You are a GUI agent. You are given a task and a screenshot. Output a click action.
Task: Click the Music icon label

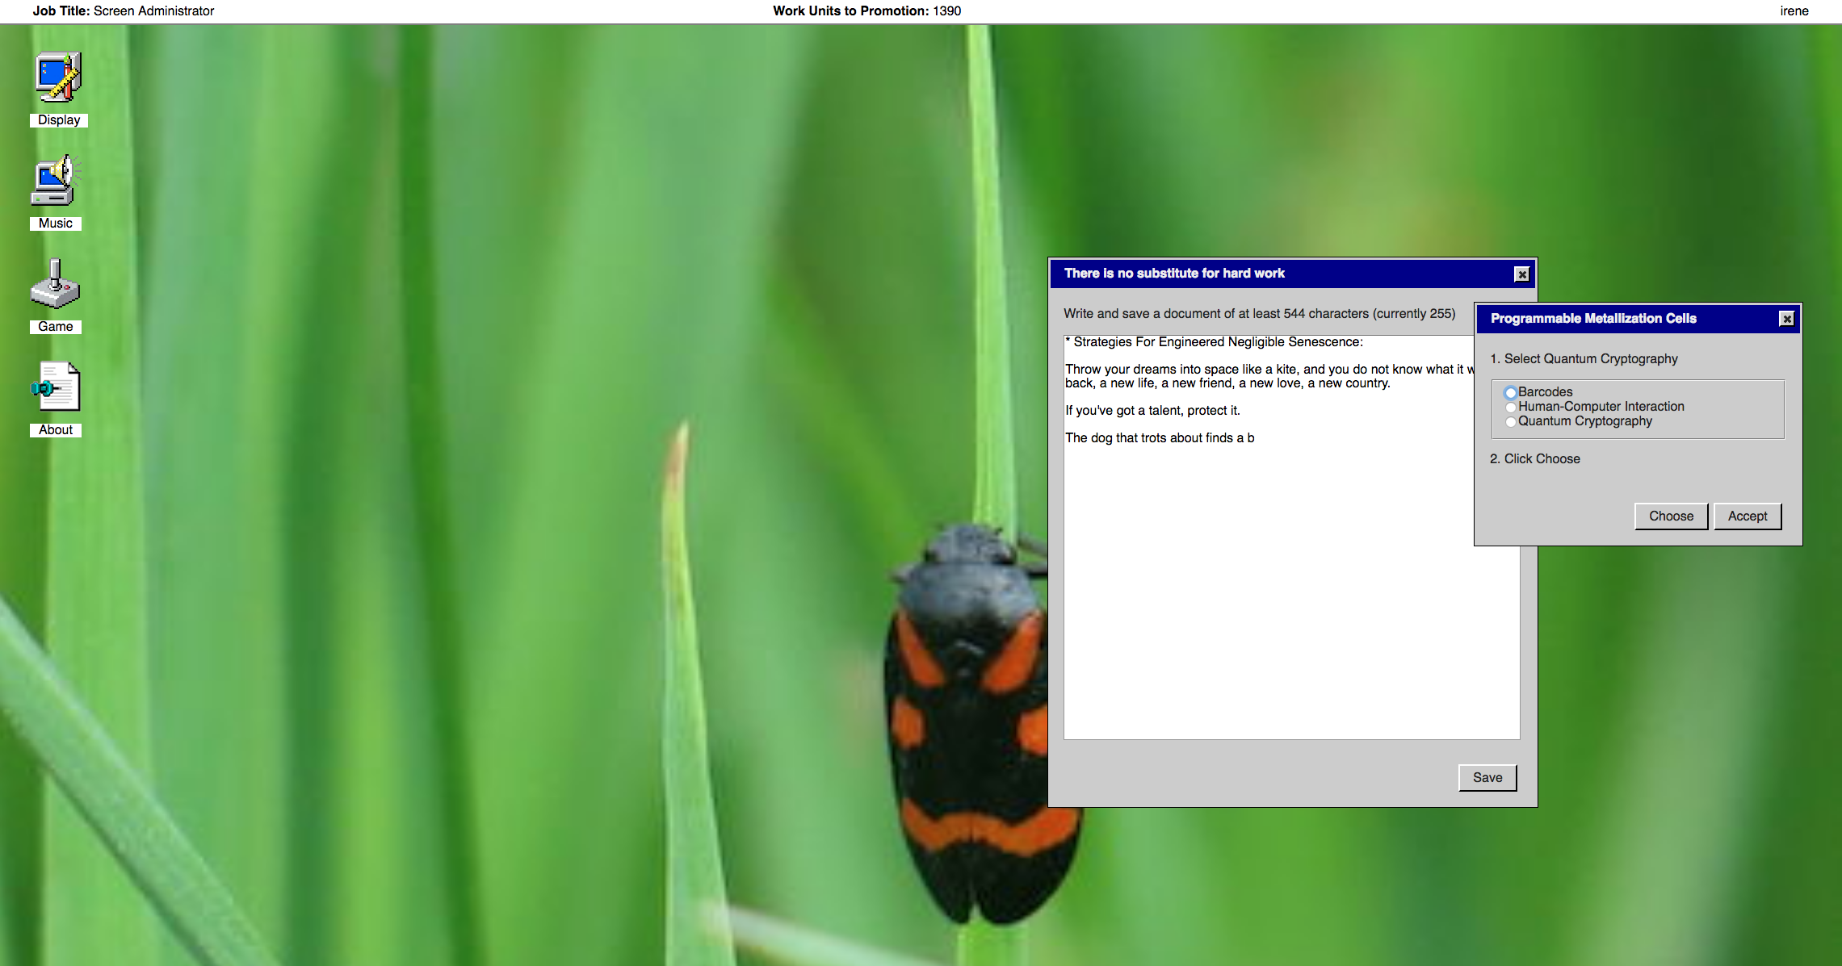56,224
